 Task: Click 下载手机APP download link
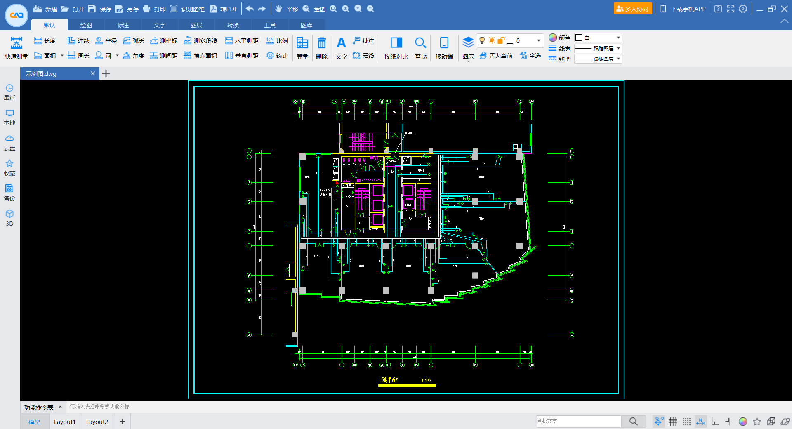(683, 9)
